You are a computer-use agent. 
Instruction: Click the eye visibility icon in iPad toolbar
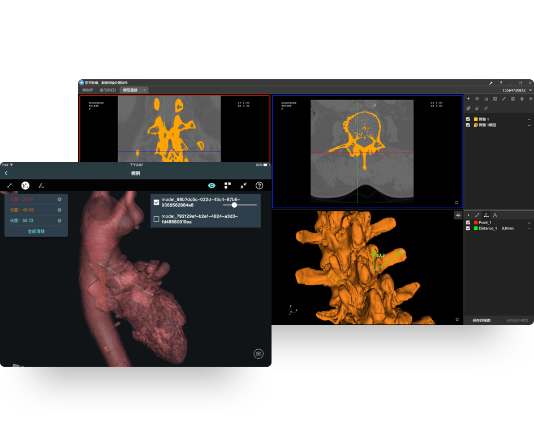[212, 186]
